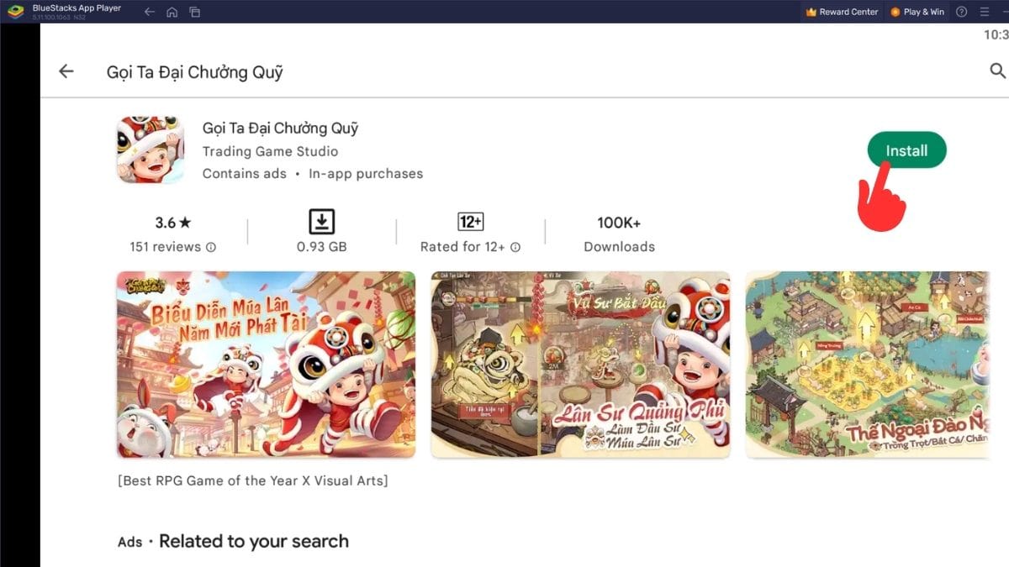
Task: Open the Thế Ngoại Đào Nguyên screenshot
Action: tap(868, 365)
